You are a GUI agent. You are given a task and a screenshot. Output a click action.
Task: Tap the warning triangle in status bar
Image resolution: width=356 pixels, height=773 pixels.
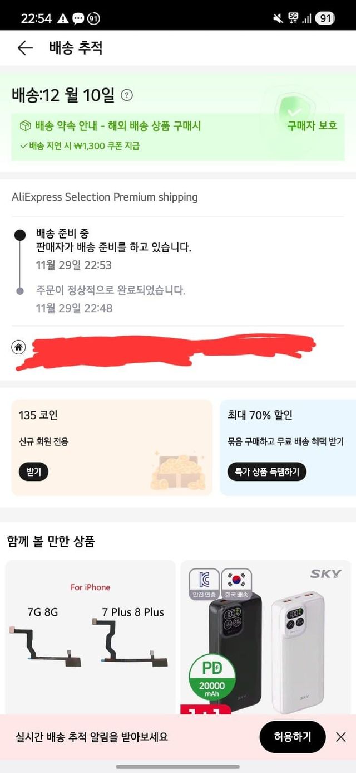pyautogui.click(x=63, y=18)
